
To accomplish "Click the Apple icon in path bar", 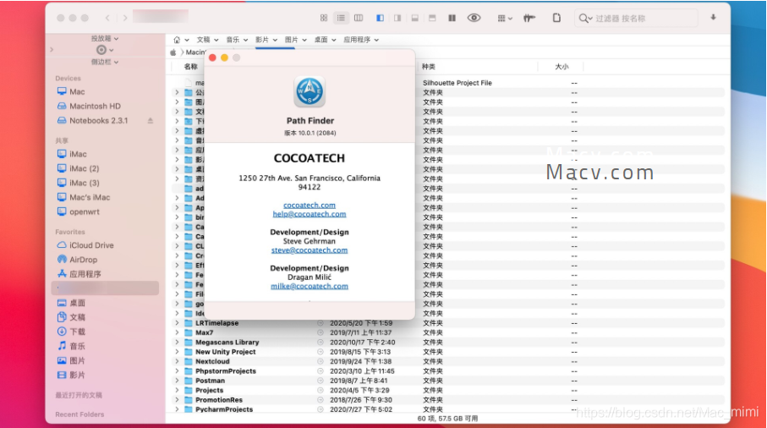I will pos(173,52).
